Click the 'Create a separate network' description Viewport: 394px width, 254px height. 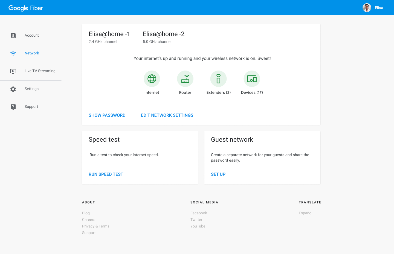(260, 157)
